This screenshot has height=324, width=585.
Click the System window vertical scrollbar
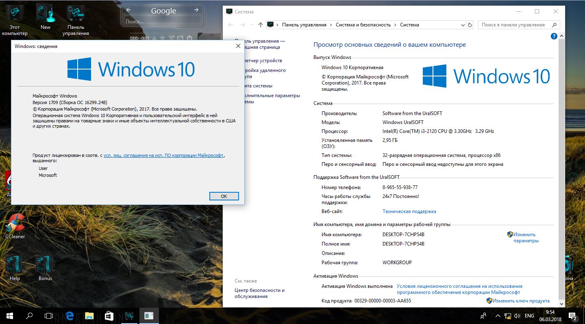coord(562,170)
